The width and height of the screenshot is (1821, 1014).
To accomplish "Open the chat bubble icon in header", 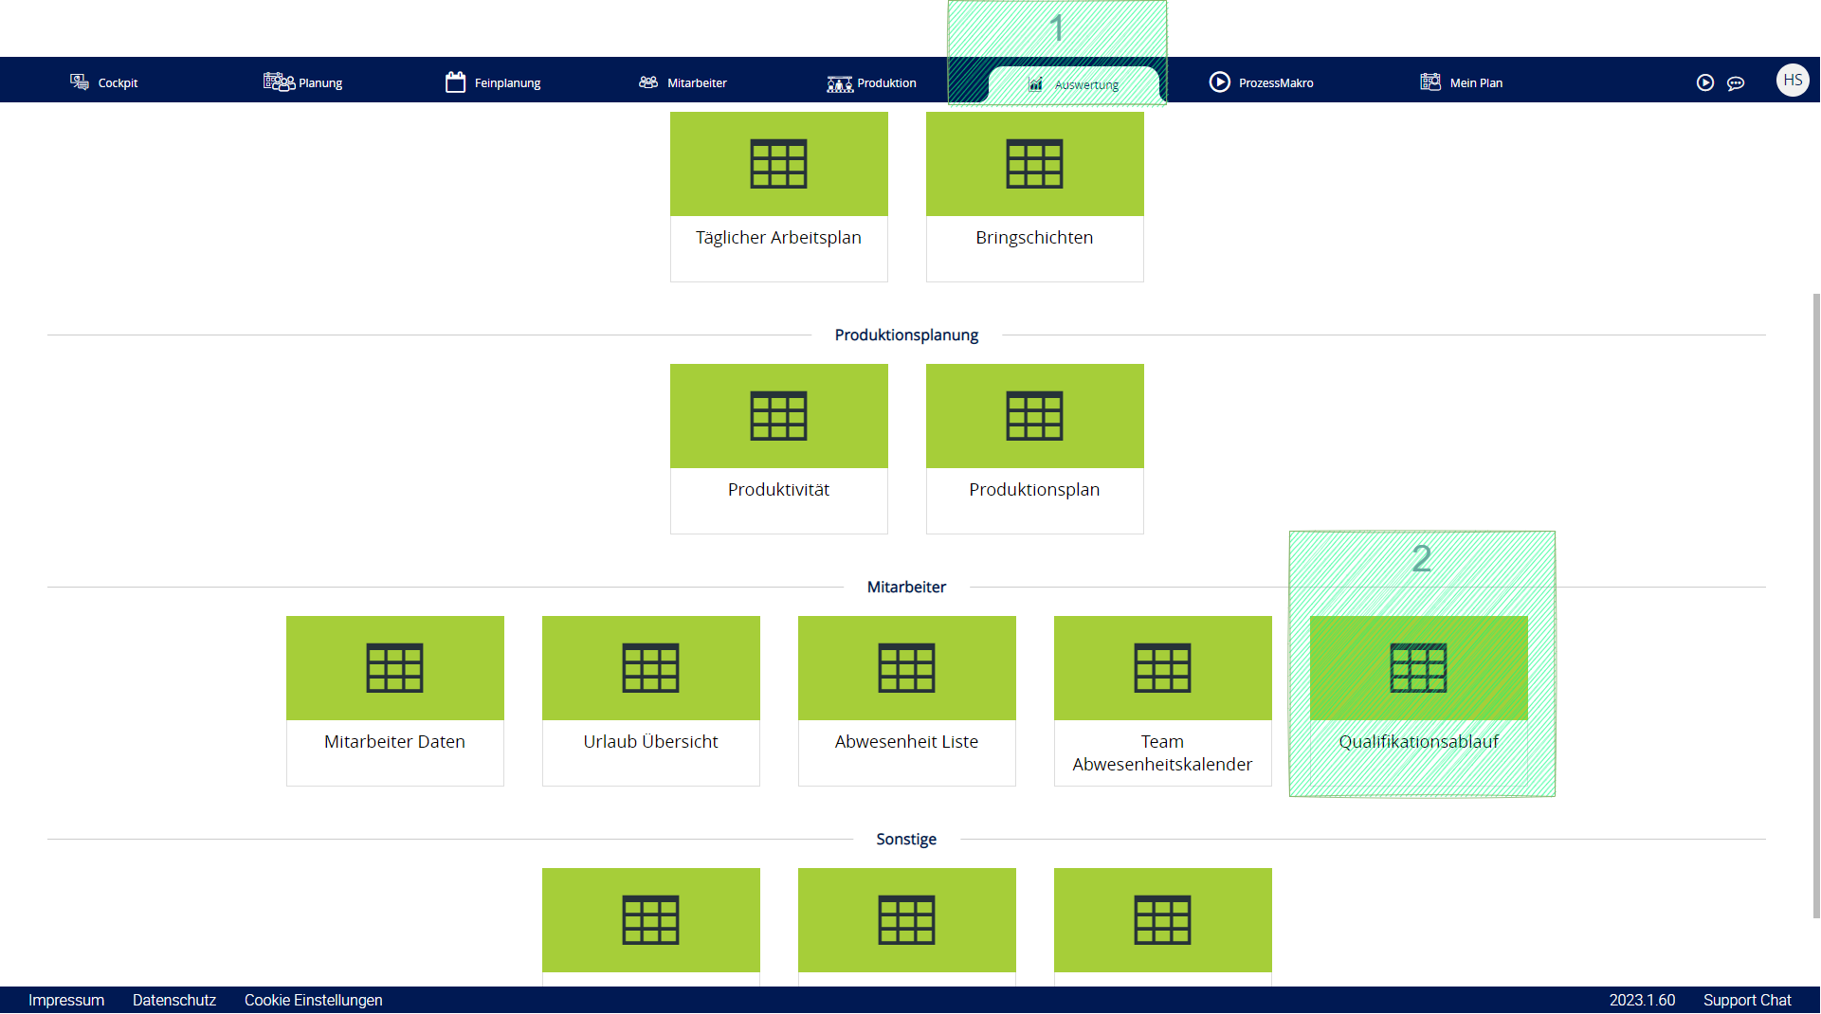I will (1736, 82).
